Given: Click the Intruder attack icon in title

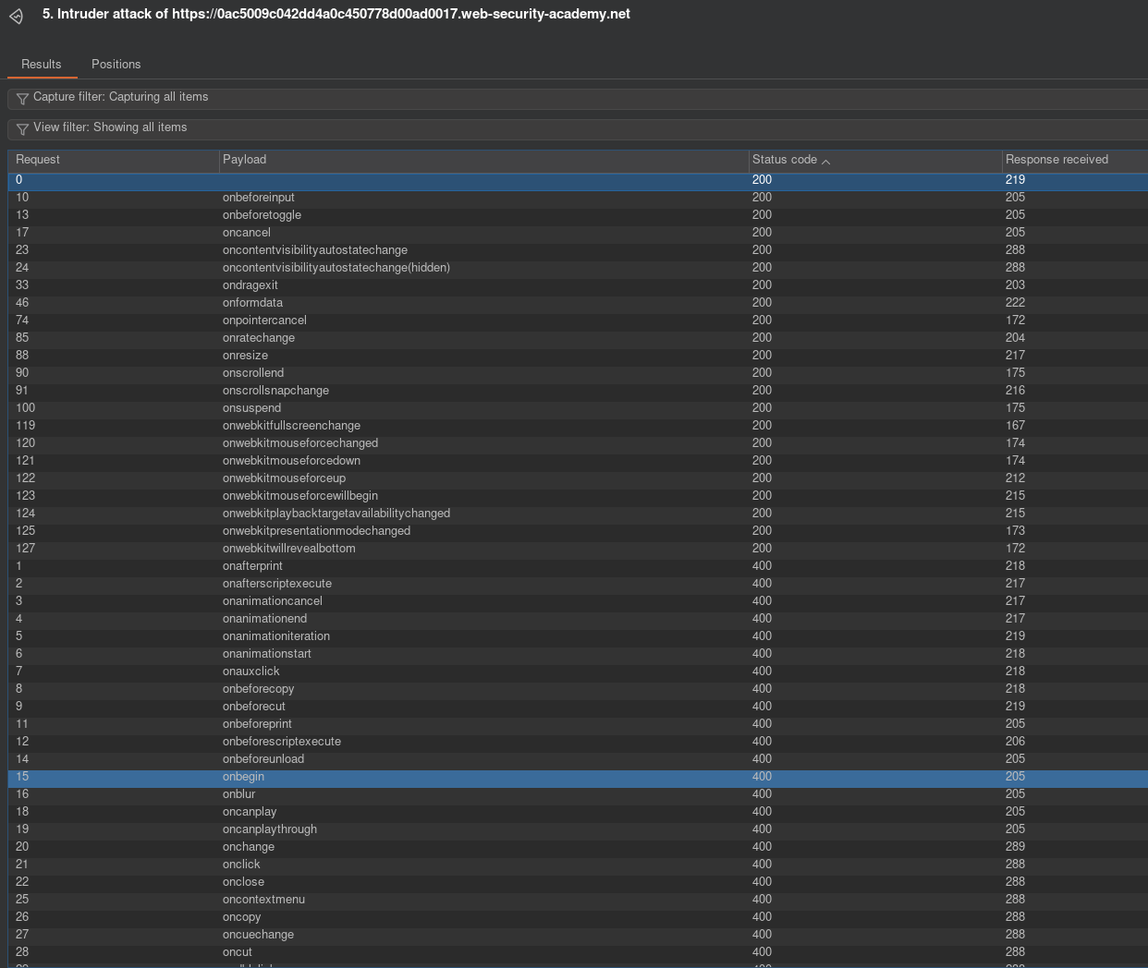Looking at the screenshot, I should (16, 17).
